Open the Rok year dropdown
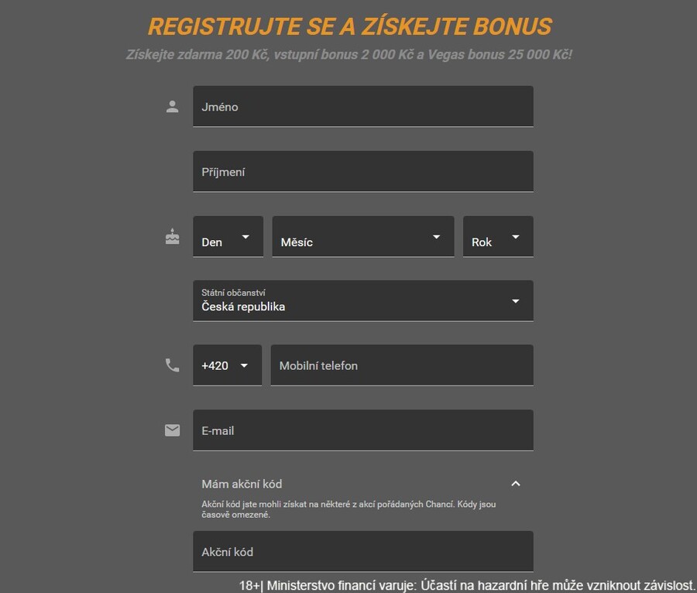The height and width of the screenshot is (593, 697). click(498, 236)
